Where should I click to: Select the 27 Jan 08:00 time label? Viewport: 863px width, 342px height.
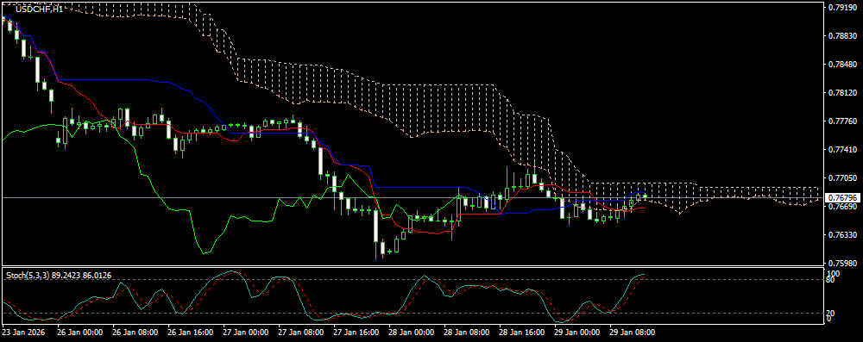coord(301,333)
